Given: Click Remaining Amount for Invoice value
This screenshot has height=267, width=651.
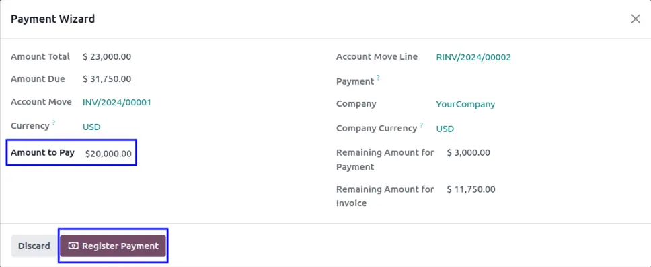Looking at the screenshot, I should point(471,190).
